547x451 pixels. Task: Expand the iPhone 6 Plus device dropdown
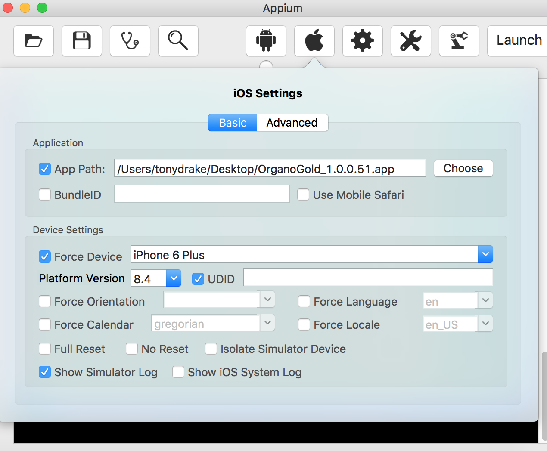[485, 254]
